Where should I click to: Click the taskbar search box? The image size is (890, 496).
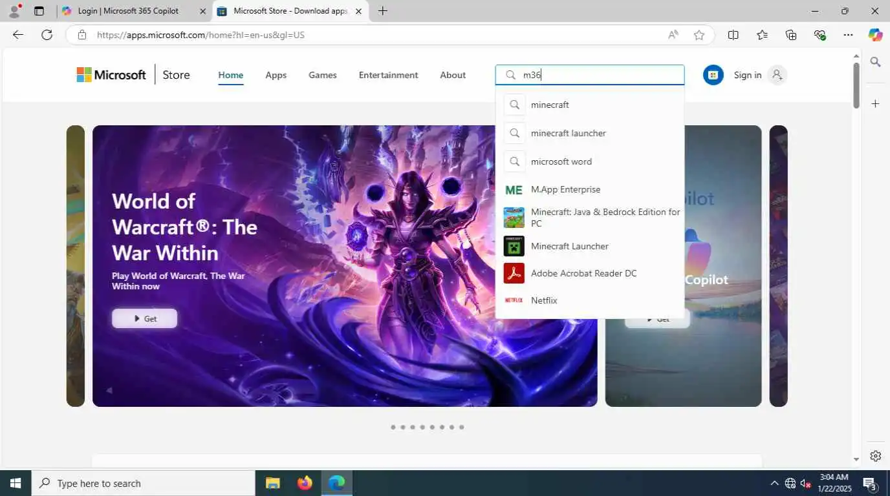click(143, 483)
